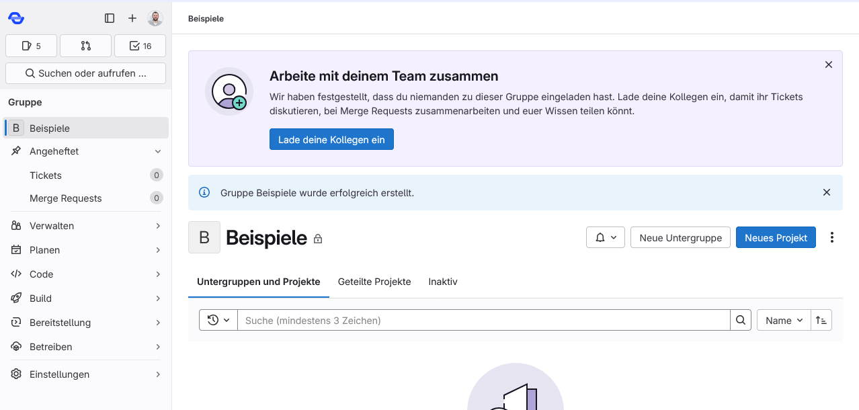Viewport: 859px width, 410px height.
Task: Click the Merge Requests count badge 0
Action: [156, 198]
